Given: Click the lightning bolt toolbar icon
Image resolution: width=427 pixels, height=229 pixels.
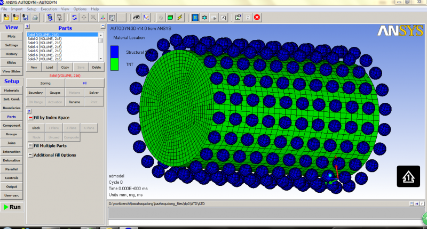Looking at the screenshot, I should 179,18.
